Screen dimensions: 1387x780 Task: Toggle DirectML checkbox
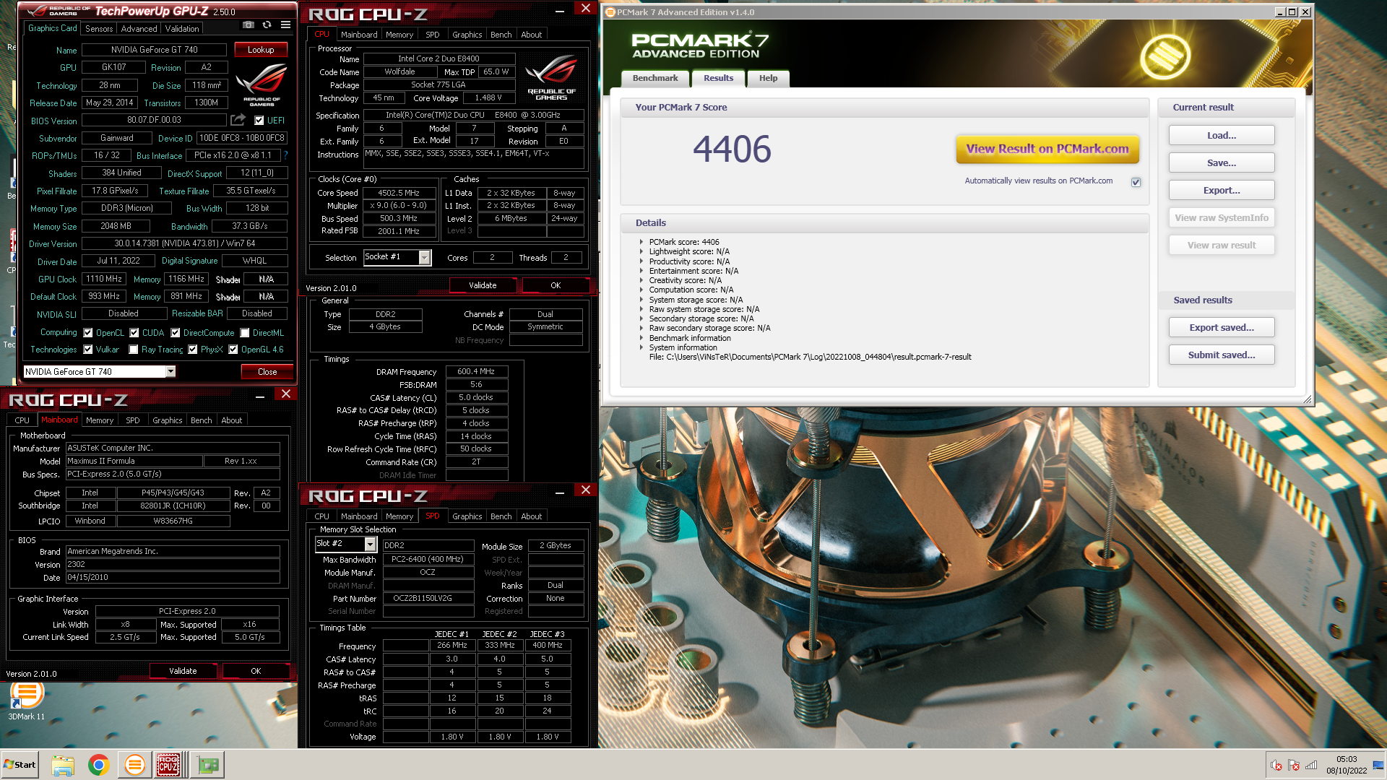point(245,333)
